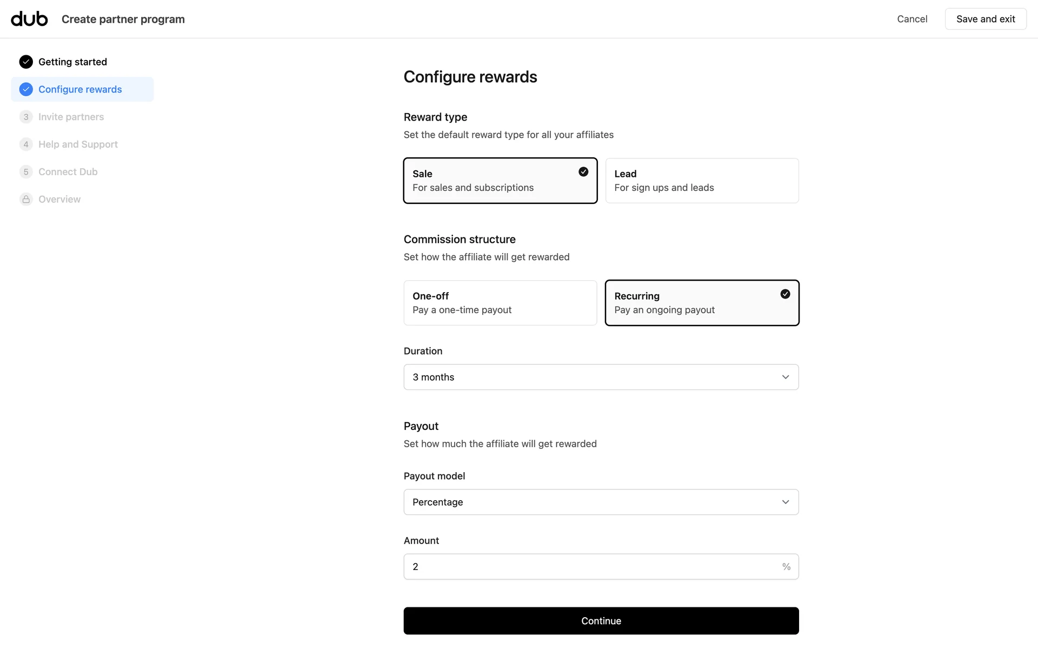The width and height of the screenshot is (1038, 649).
Task: Click the dub logo
Action: pos(29,19)
